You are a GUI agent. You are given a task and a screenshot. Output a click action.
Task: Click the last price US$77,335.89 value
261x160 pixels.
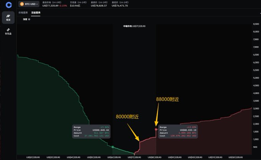point(50,6)
